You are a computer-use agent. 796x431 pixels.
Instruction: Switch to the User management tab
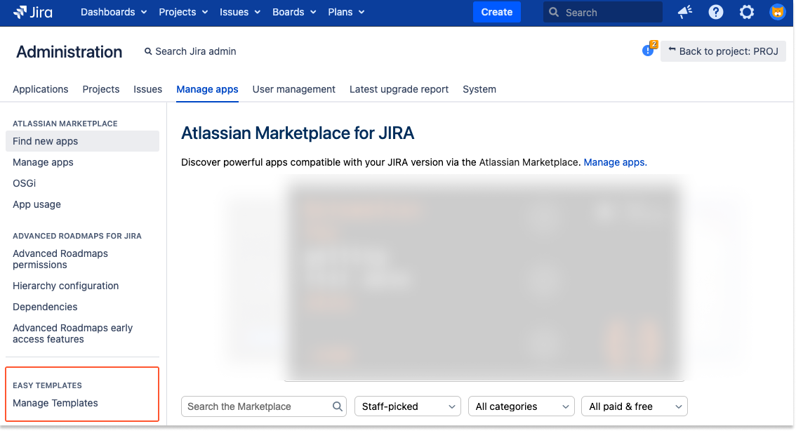point(293,89)
